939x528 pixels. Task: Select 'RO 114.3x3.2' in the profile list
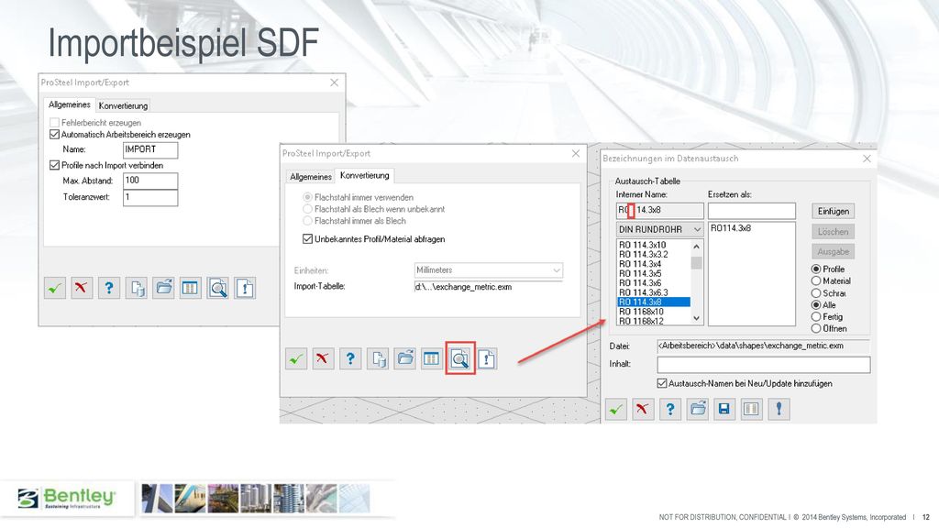pos(653,255)
